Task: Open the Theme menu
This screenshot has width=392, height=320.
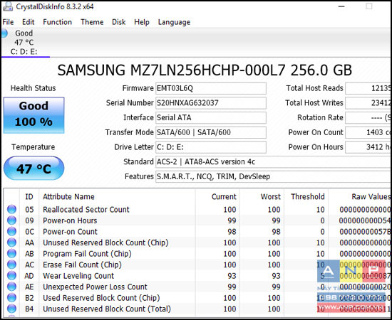Action: point(92,22)
